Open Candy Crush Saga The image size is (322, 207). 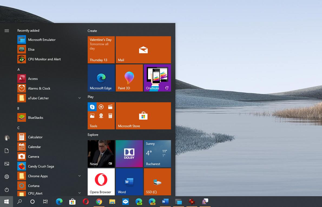click(x=49, y=166)
